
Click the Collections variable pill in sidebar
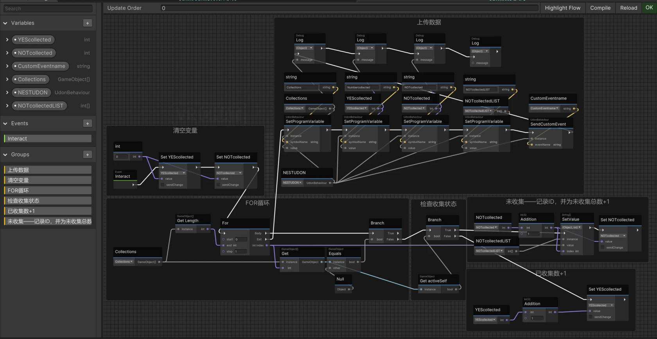click(31, 79)
